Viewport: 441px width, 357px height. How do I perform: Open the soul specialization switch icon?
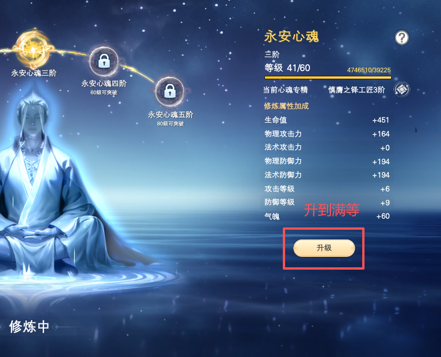pos(402,90)
